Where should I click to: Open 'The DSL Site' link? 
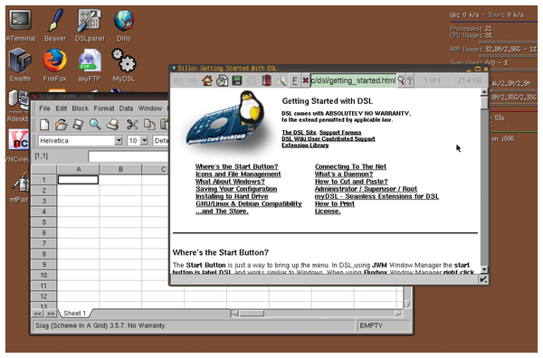(x=299, y=133)
